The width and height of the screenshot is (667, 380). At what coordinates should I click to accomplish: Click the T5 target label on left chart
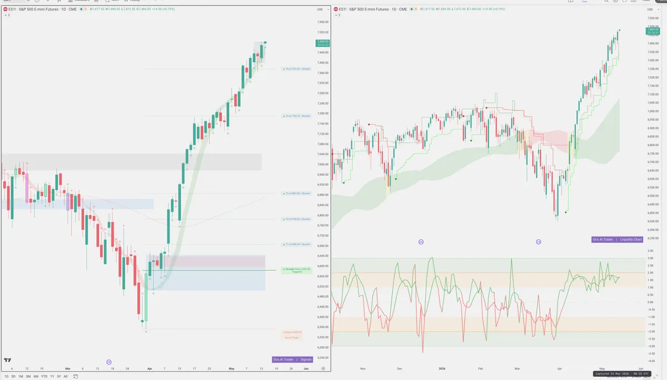tap(296, 68)
